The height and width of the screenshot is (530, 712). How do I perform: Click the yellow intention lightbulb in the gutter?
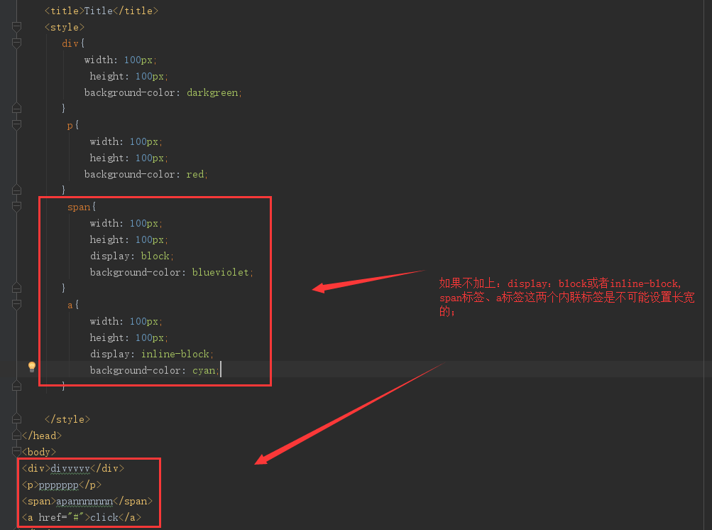click(31, 366)
